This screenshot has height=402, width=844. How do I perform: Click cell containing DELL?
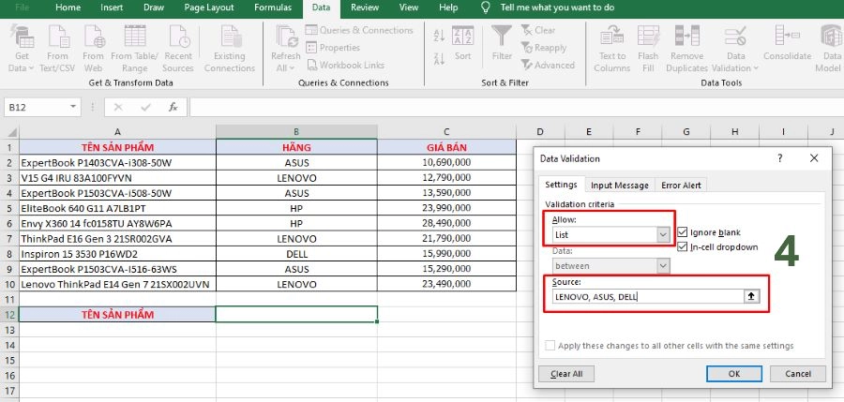(296, 253)
